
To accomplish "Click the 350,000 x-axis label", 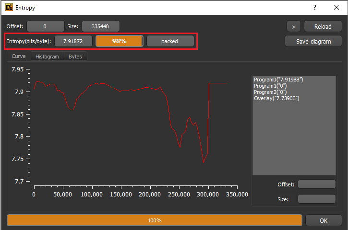I will coord(237,195).
